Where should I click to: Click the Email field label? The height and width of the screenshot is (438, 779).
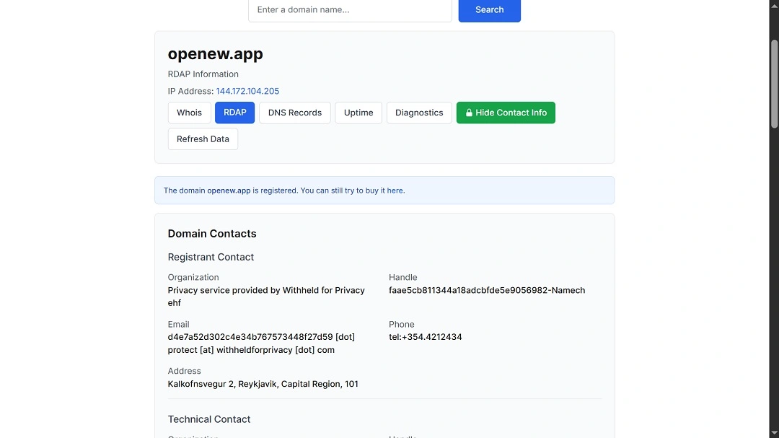point(178,324)
